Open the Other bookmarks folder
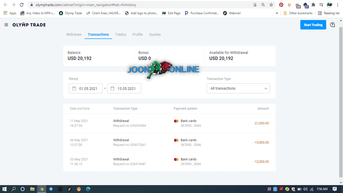Image resolution: width=343 pixels, height=193 pixels. (x=298, y=13)
